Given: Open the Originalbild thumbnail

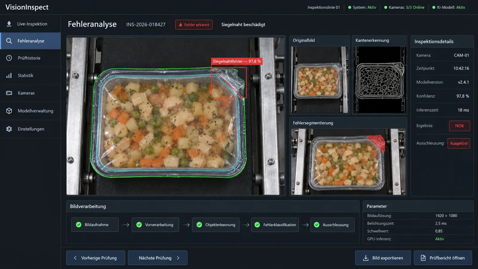Looking at the screenshot, I should point(320,80).
